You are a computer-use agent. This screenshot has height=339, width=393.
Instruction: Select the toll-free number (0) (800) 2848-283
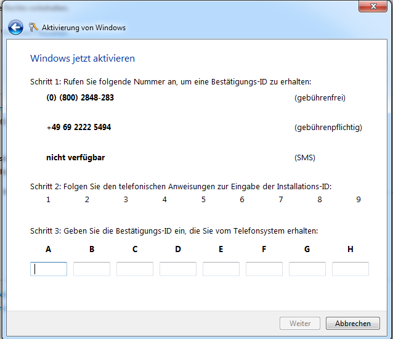[80, 97]
